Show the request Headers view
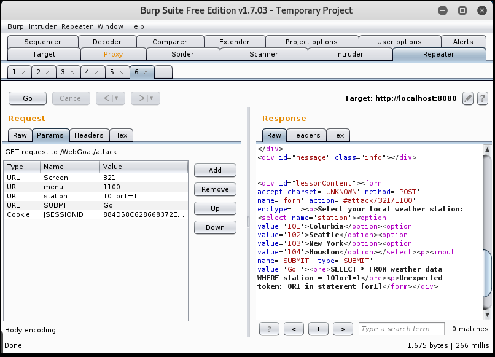 click(x=89, y=135)
